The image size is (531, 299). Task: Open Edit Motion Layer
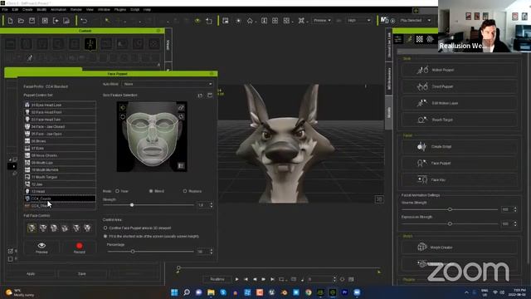pyautogui.click(x=459, y=103)
